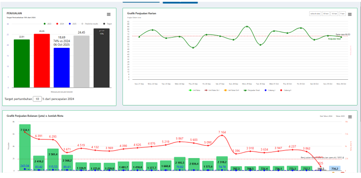Hide the 2025 series via its legend
Screen dimensions: 361x178
(70, 23)
